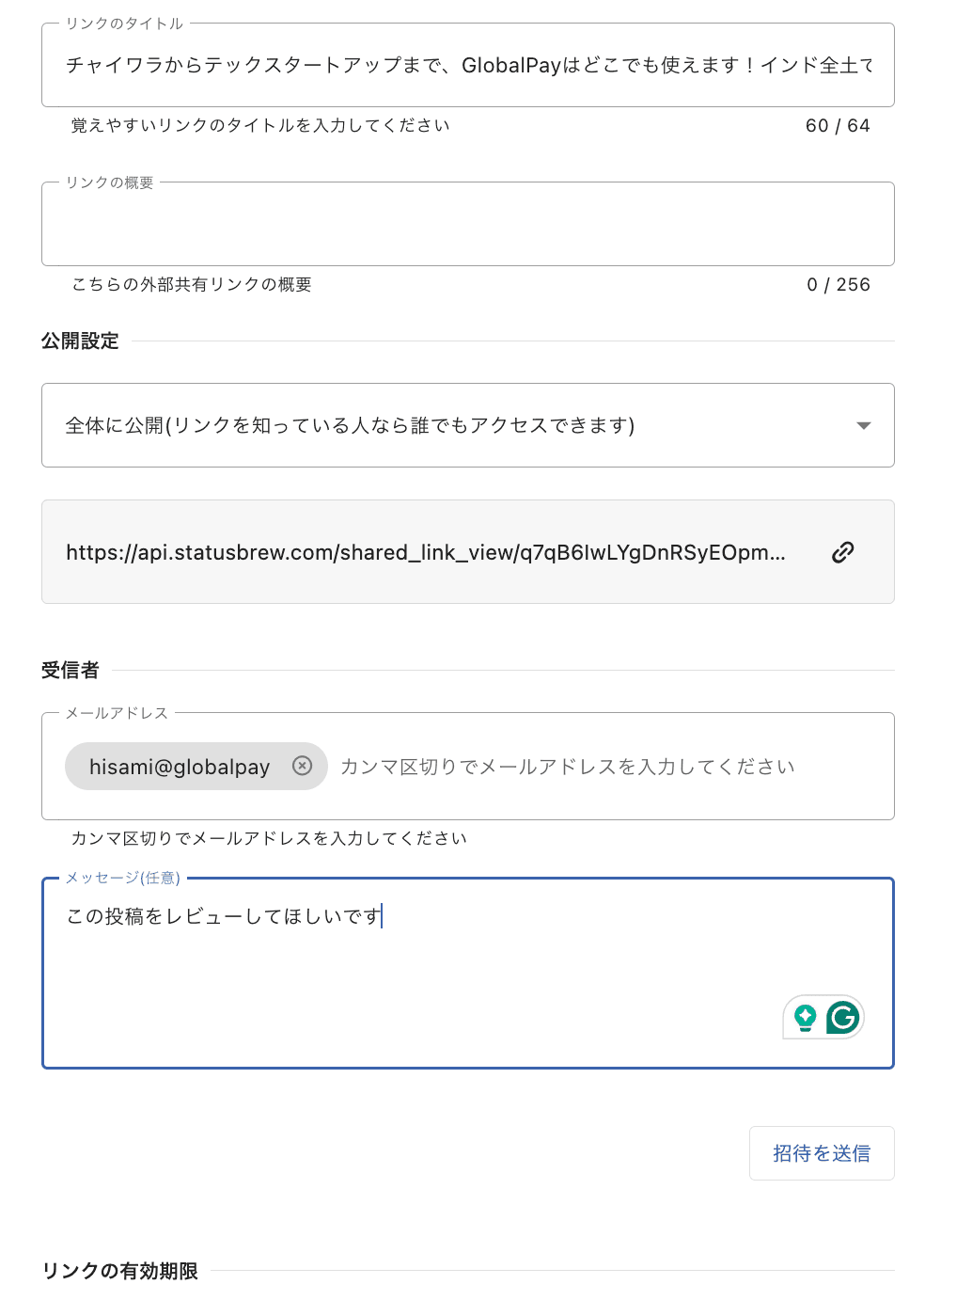This screenshot has height=1300, width=972.
Task: Click the カンマ区切り helper text below email field
Action: point(269,838)
